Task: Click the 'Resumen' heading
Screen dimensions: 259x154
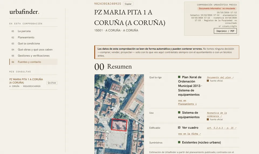Action: coord(120,66)
